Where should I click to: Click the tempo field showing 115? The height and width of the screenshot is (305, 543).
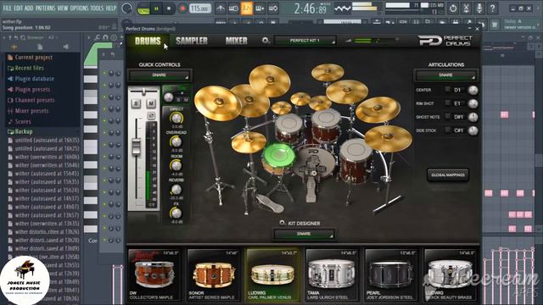pyautogui.click(x=200, y=8)
